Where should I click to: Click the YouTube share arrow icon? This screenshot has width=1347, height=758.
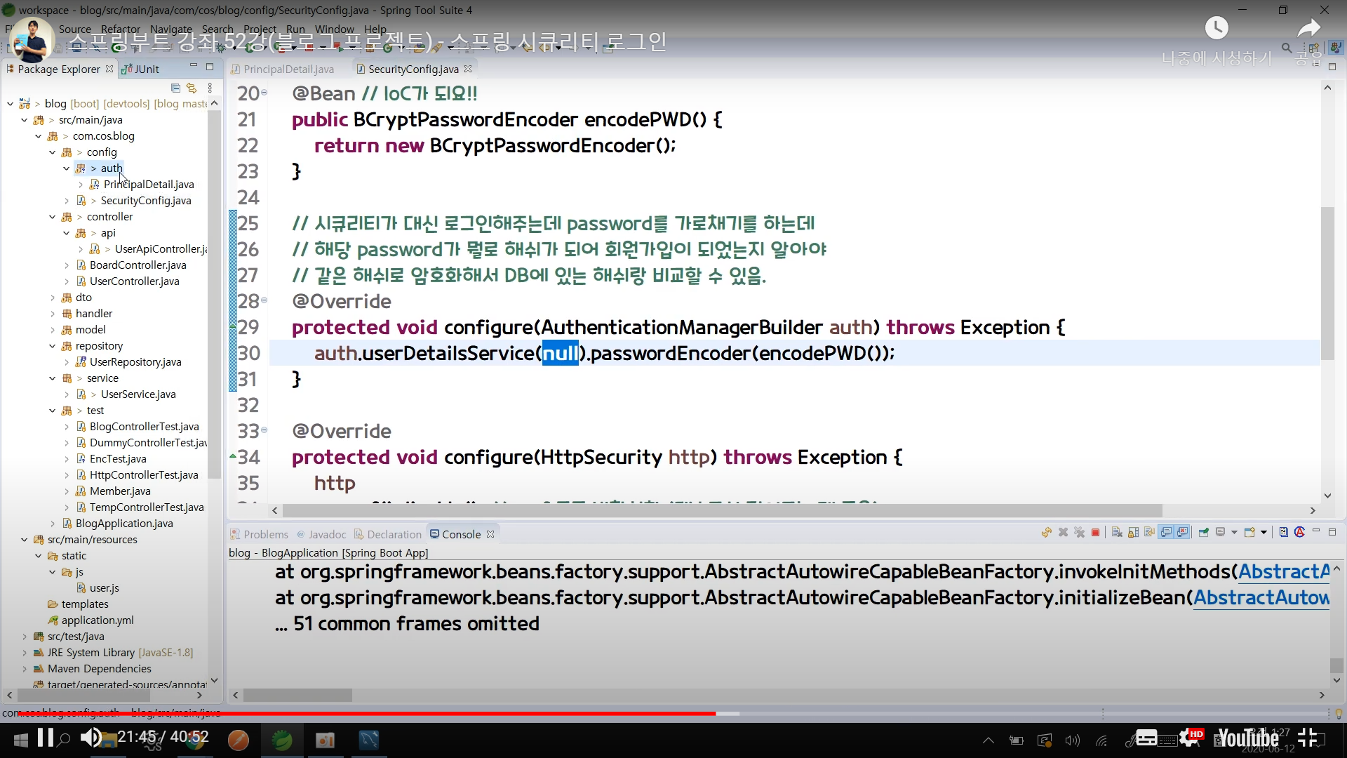click(1308, 29)
